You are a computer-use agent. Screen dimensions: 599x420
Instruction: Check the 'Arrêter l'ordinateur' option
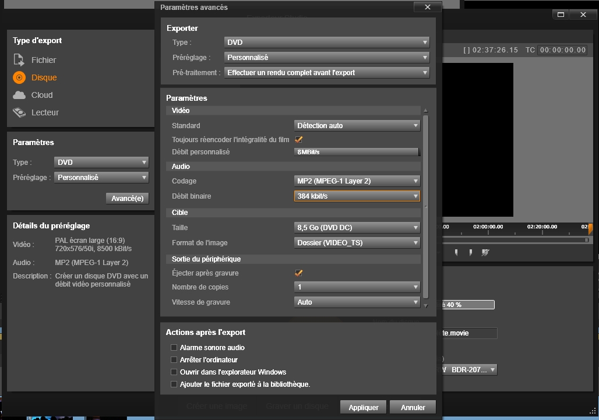pyautogui.click(x=174, y=360)
